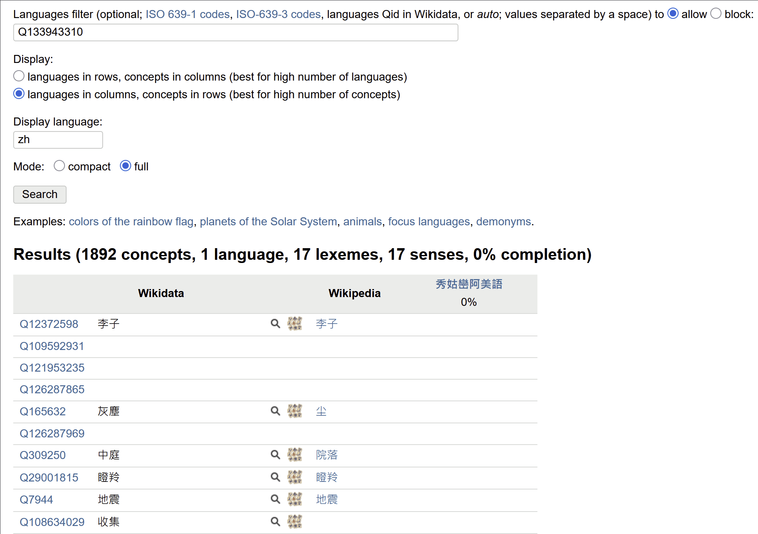Click the Search button
This screenshot has width=758, height=534.
tap(40, 194)
